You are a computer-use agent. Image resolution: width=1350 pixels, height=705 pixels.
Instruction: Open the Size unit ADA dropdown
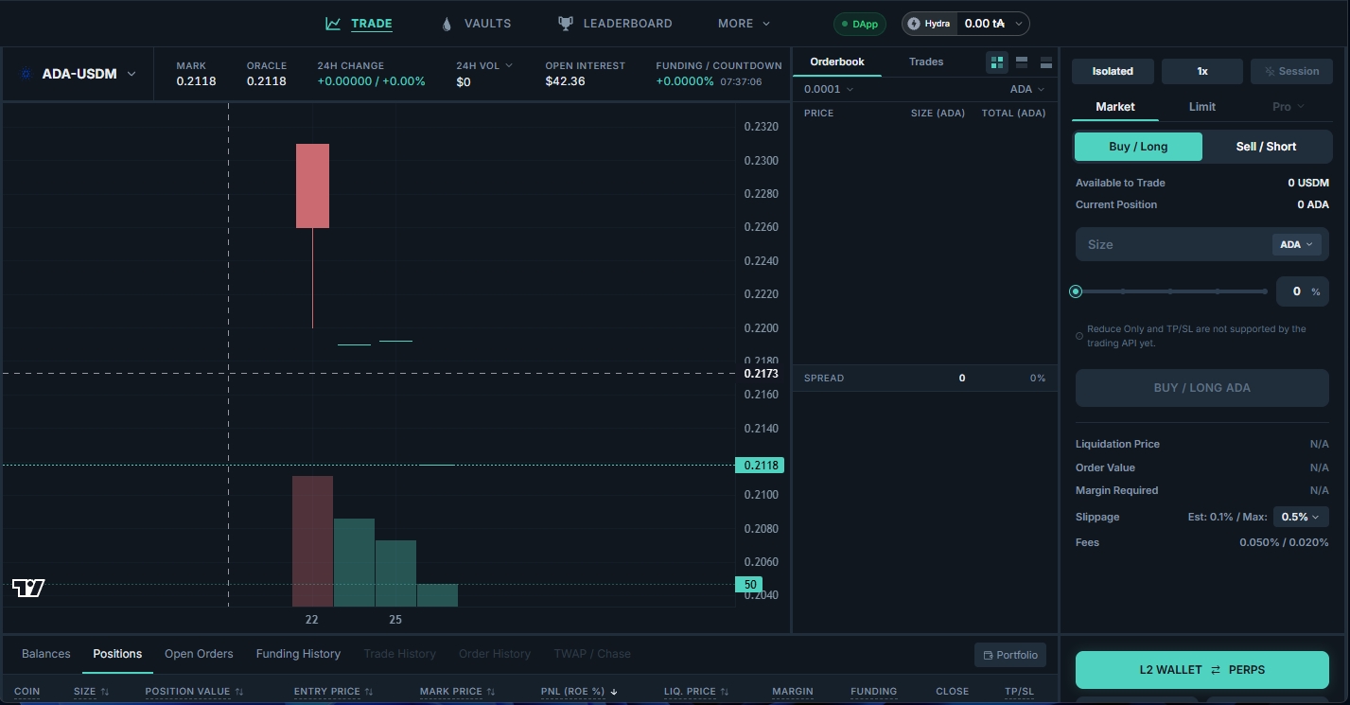(x=1296, y=244)
